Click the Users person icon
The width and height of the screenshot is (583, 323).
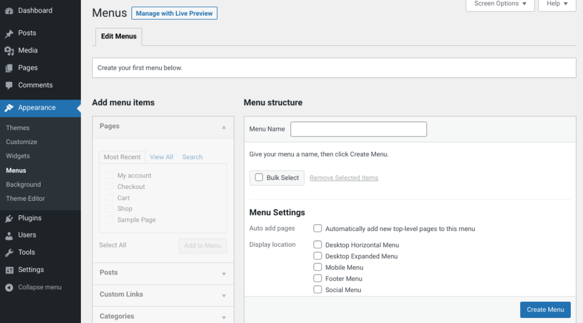pos(9,235)
